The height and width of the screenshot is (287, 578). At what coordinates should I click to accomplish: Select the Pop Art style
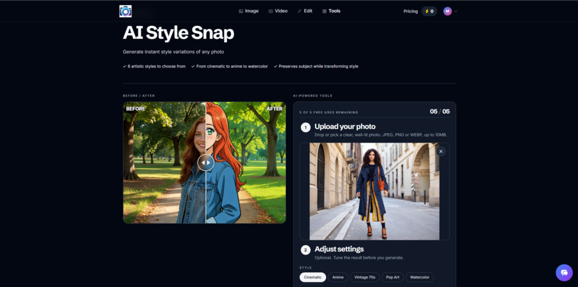393,277
